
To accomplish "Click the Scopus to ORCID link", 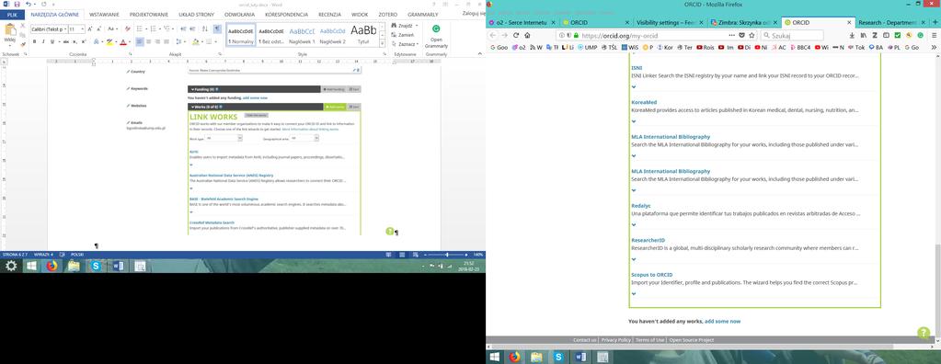I will tap(652, 275).
